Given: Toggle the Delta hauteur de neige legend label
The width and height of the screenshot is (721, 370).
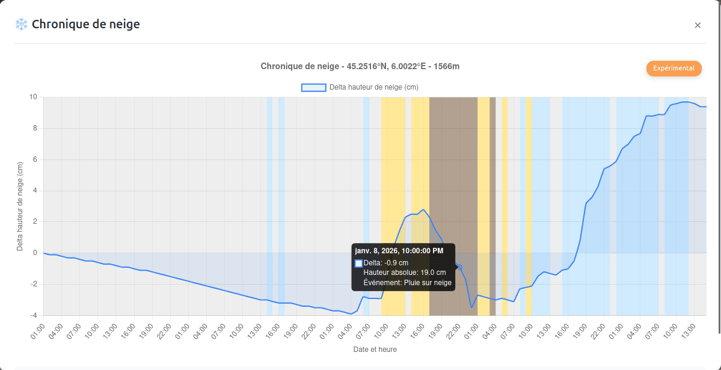Looking at the screenshot, I should click(373, 87).
